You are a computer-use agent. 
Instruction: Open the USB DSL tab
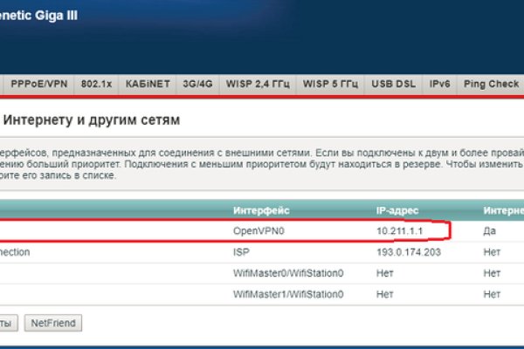(x=394, y=85)
